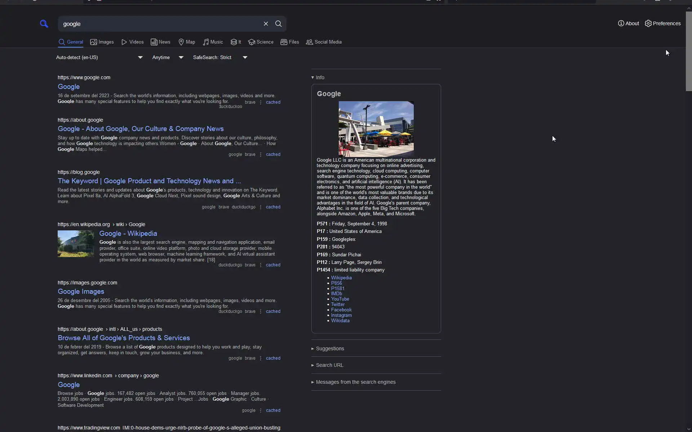Open Preferences via gear icon
This screenshot has width=692, height=432.
click(648, 23)
